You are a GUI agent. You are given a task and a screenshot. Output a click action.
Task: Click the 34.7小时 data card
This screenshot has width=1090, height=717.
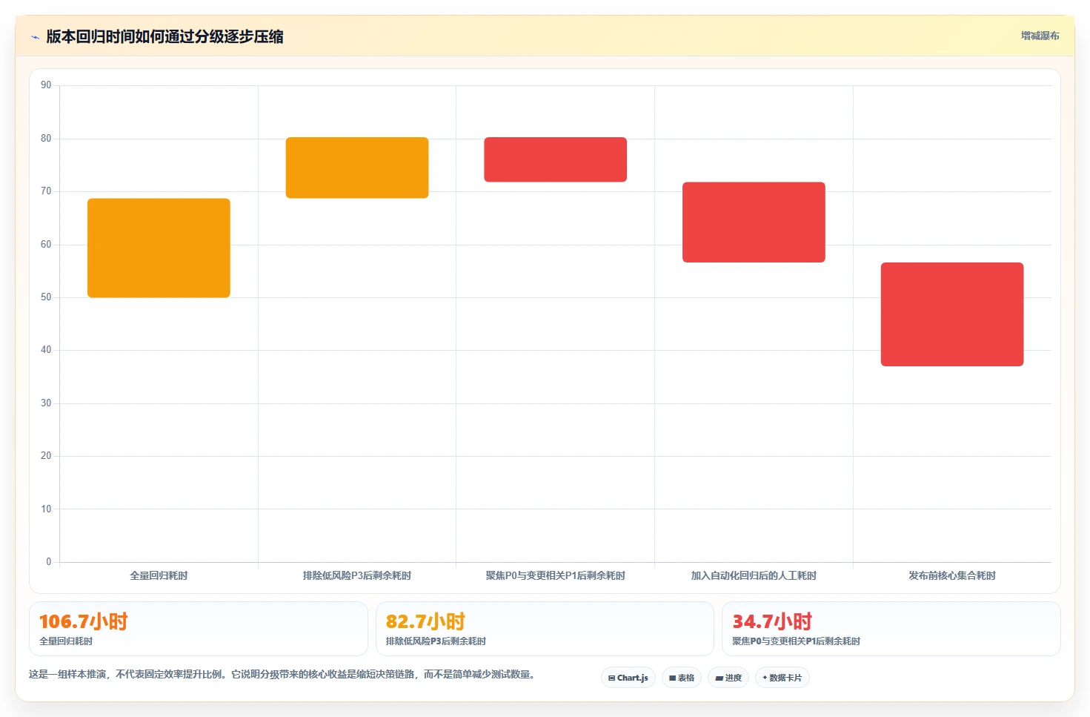tap(891, 629)
